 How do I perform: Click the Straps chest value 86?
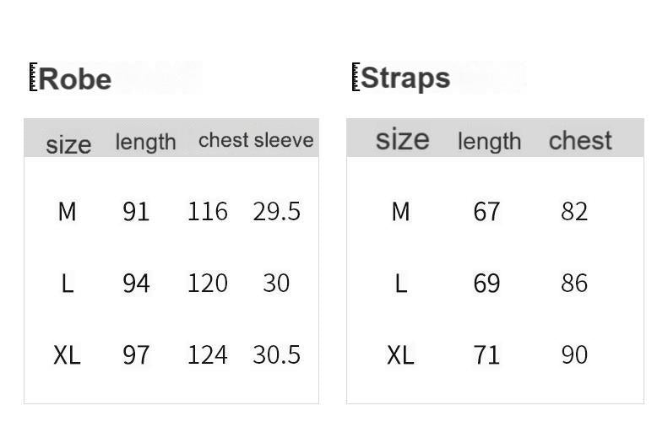574,283
